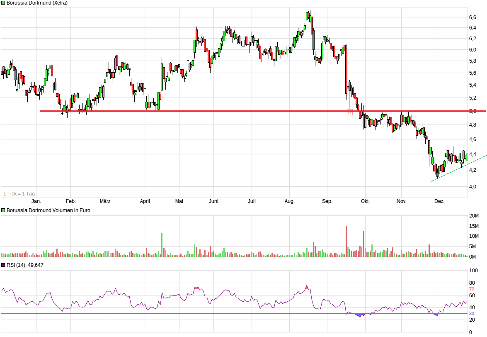Click the 4,6 price axis value
The height and width of the screenshot is (337, 487).
[472, 139]
